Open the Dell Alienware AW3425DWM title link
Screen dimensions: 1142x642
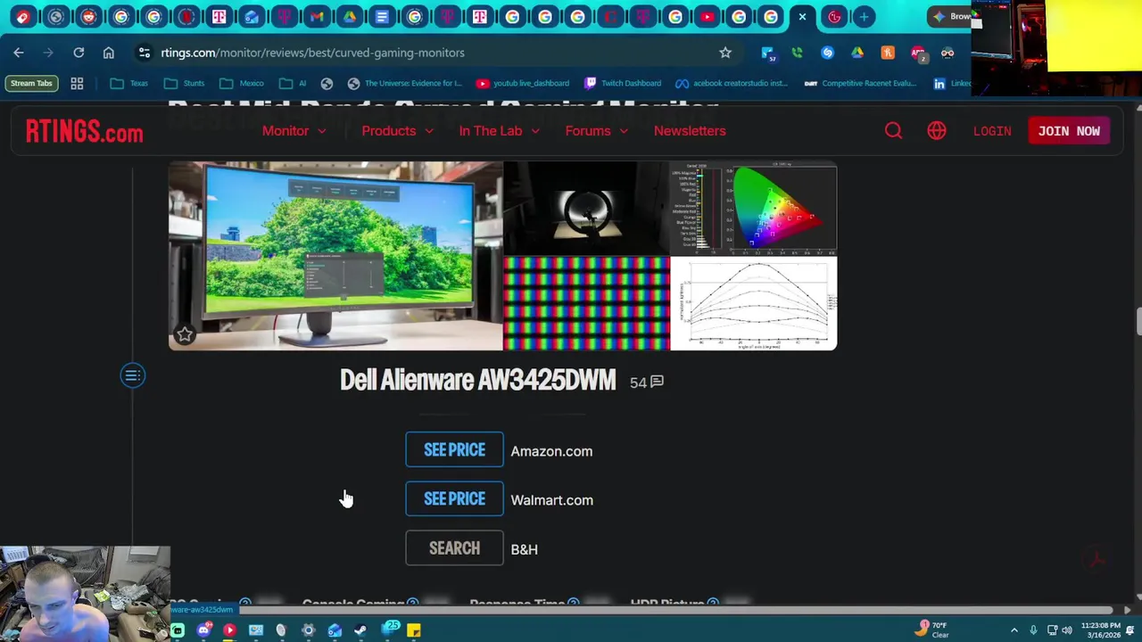point(477,381)
